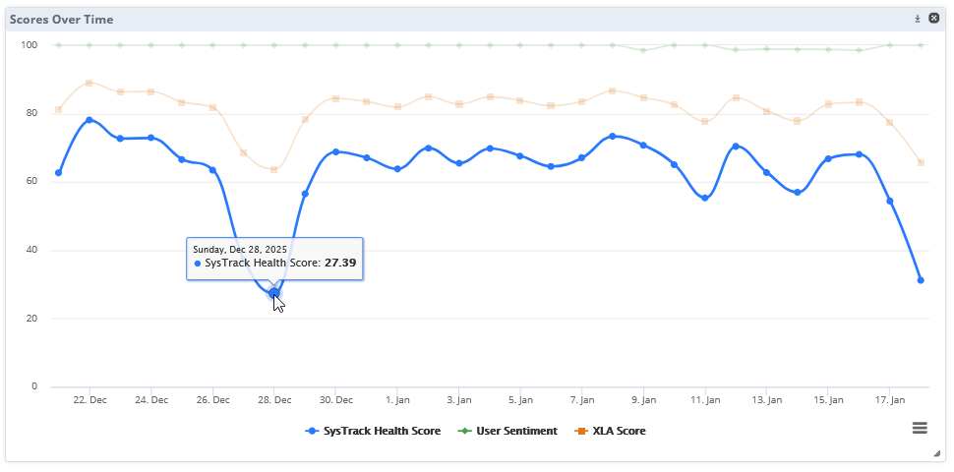954x472 pixels.
Task: Hide the XLA Score series via legend
Action: (x=618, y=431)
